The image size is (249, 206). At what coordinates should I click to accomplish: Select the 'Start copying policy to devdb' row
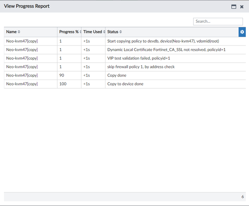163,41
